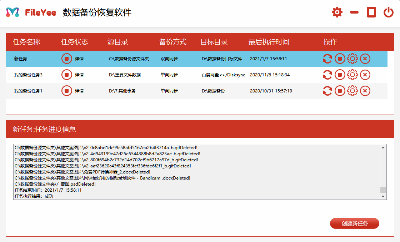Open the application settings gear in title bar

click(x=337, y=12)
